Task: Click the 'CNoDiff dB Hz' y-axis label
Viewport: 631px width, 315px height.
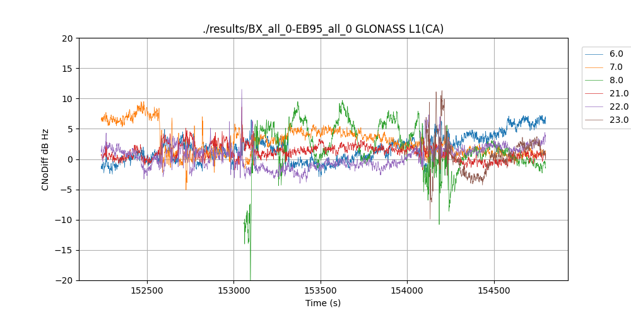Action: (45, 159)
